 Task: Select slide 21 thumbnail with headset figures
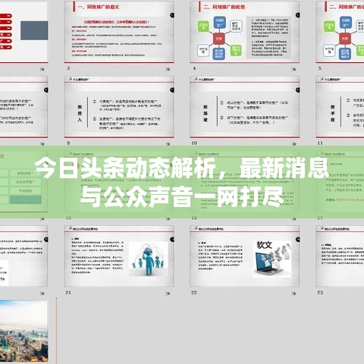[x=119, y=256]
